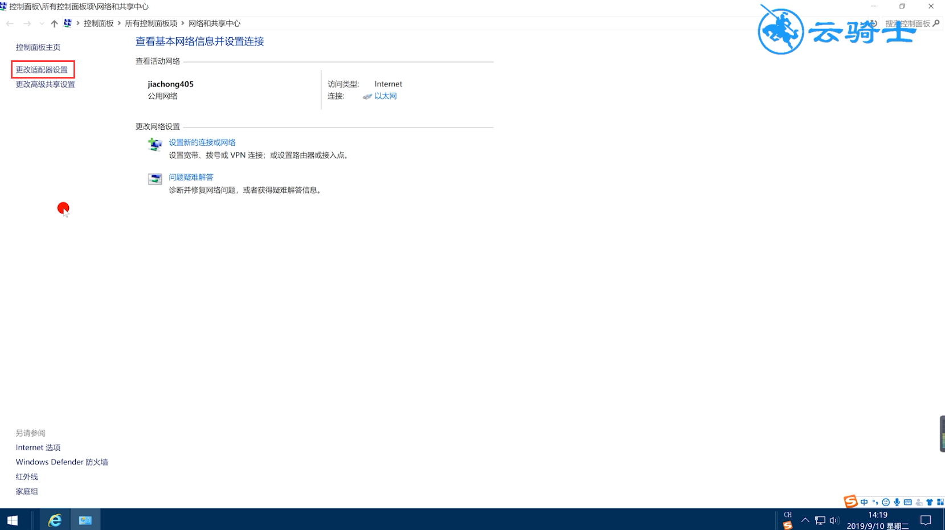Expand chevron before 控制面板 breadcrumb
The width and height of the screenshot is (945, 530).
tap(78, 23)
